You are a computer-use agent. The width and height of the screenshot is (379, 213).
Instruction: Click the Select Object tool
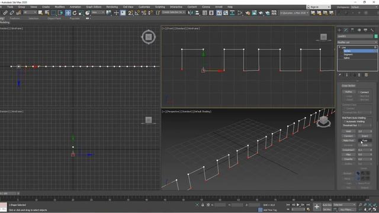tap(40, 13)
